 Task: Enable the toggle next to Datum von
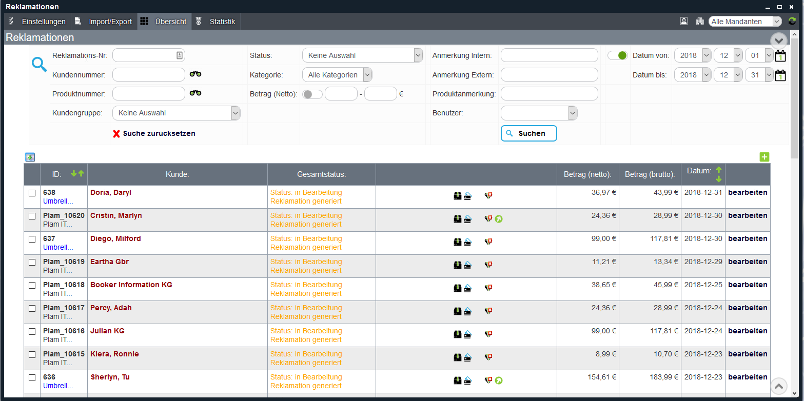click(x=618, y=55)
